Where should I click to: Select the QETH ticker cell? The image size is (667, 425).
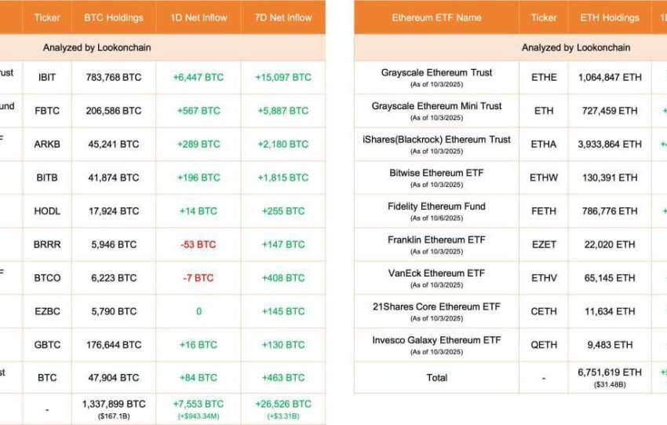point(543,345)
